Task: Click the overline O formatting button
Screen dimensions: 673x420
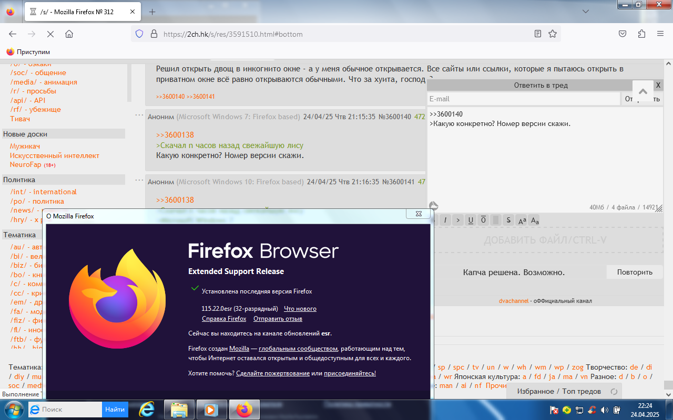Action: pyautogui.click(x=483, y=220)
